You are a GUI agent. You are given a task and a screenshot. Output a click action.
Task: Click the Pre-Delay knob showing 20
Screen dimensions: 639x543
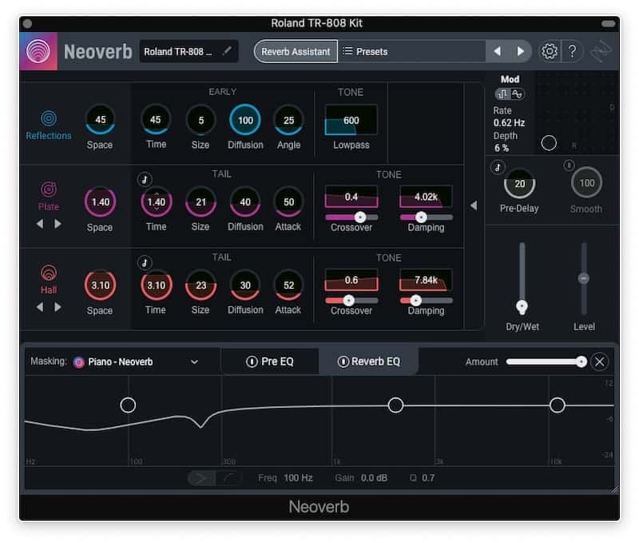pyautogui.click(x=520, y=184)
